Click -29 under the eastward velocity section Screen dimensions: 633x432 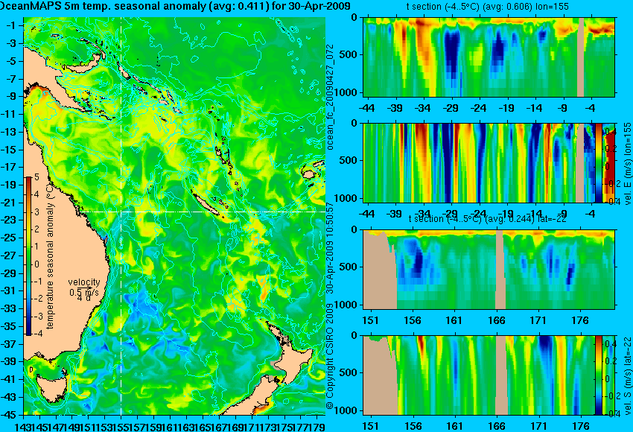pyautogui.click(x=451, y=214)
